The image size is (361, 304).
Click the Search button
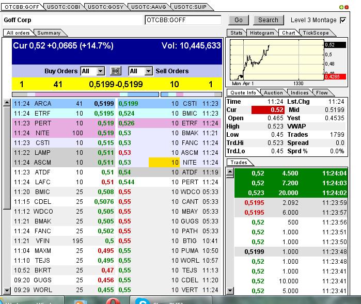pyautogui.click(x=268, y=20)
